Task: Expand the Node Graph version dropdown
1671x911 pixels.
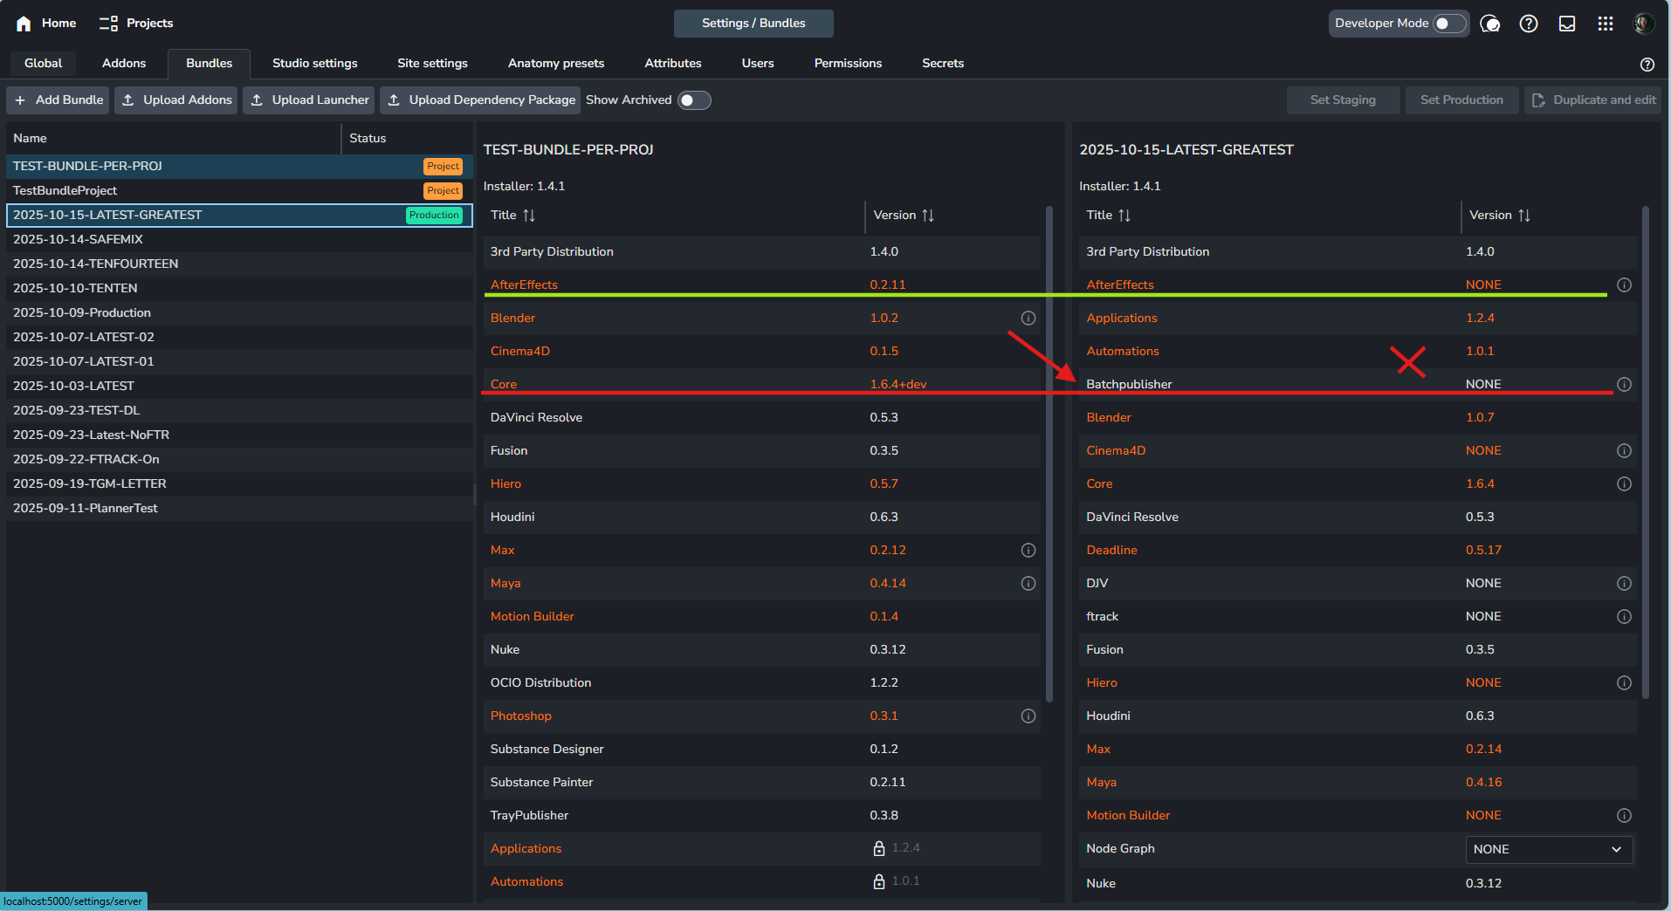Action: click(x=1549, y=849)
